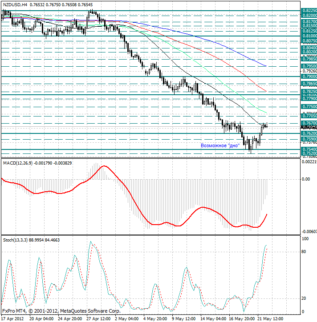Click the 0.7950 price level label

click(309, 66)
